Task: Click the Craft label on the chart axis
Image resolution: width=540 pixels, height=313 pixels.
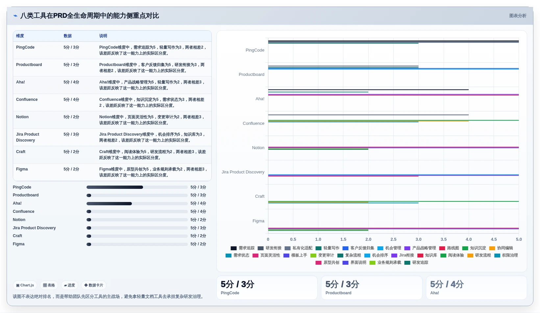Action: pyautogui.click(x=260, y=197)
